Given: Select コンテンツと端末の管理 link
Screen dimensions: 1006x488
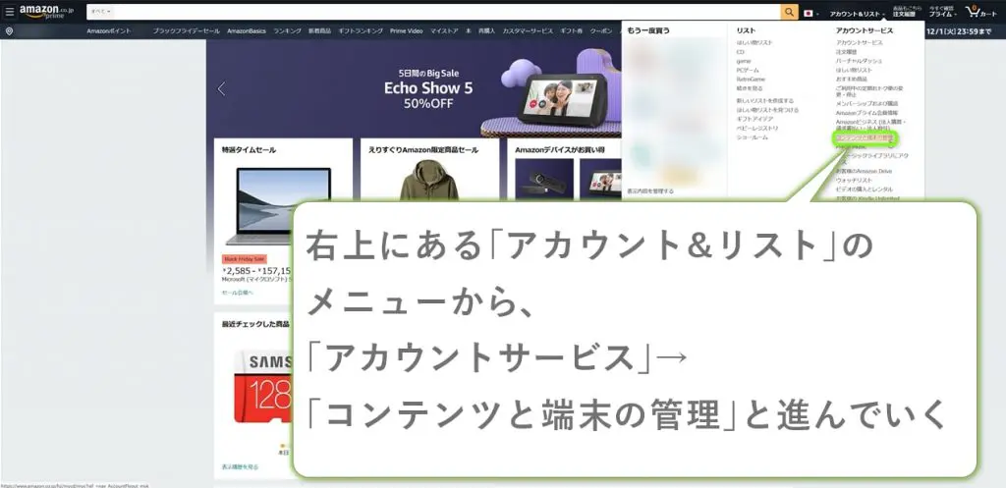Looking at the screenshot, I should pyautogui.click(x=865, y=137).
